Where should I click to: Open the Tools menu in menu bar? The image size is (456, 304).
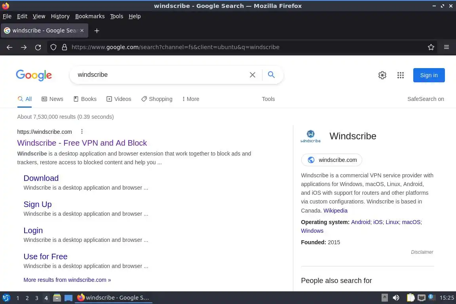pyautogui.click(x=117, y=16)
